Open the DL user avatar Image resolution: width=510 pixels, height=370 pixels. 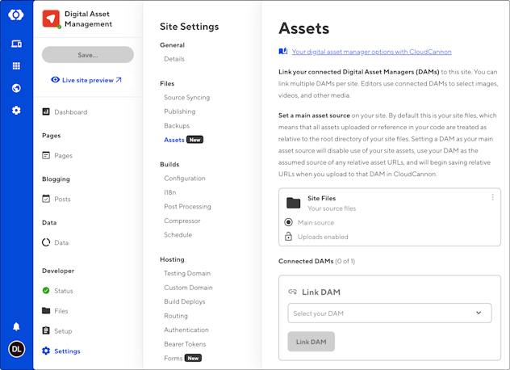17,349
